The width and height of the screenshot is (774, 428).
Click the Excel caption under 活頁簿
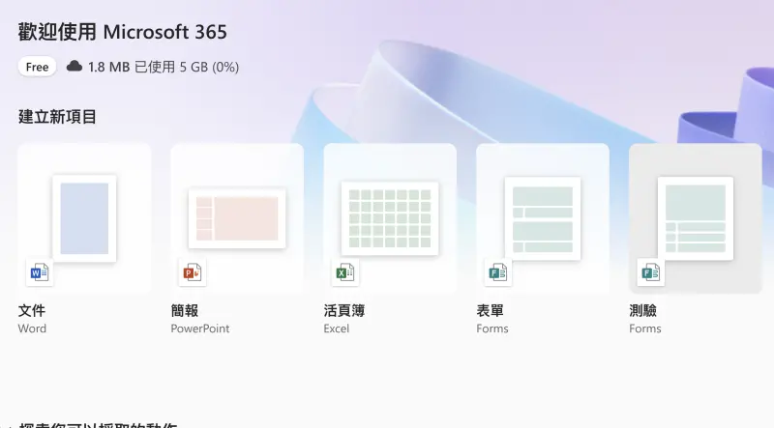tap(336, 328)
